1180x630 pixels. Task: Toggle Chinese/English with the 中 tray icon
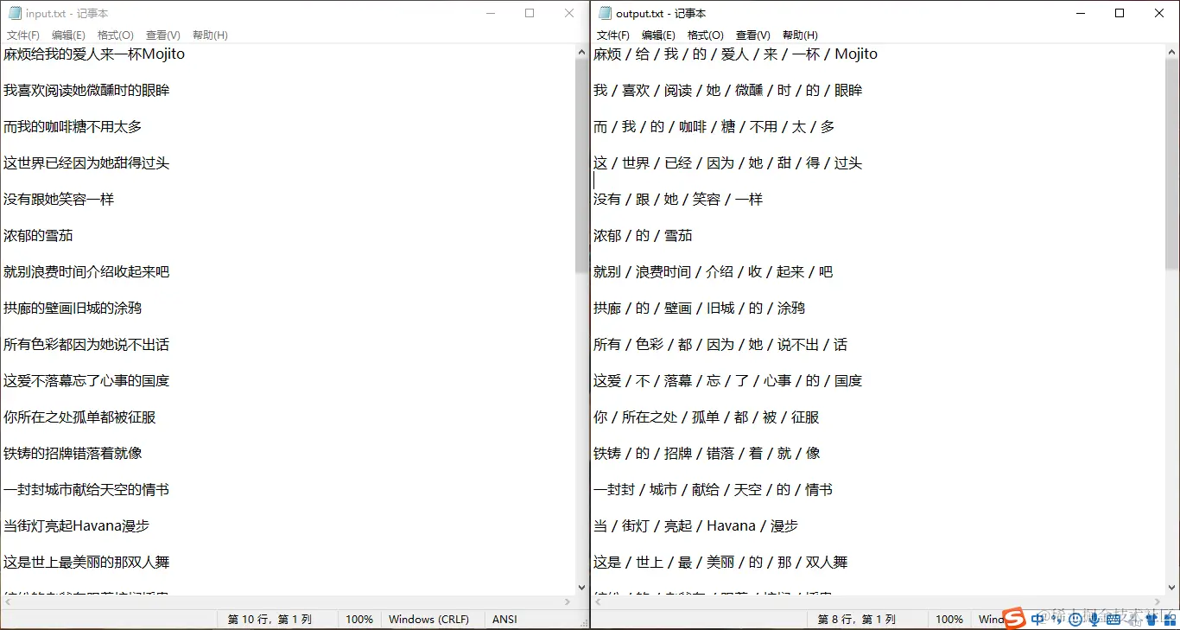click(x=1037, y=619)
